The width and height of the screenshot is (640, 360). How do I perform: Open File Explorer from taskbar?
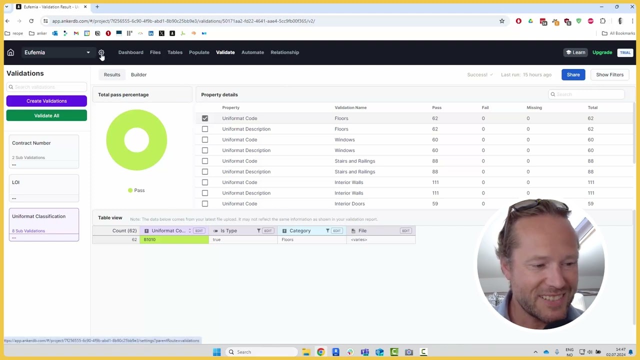[x=305, y=352]
